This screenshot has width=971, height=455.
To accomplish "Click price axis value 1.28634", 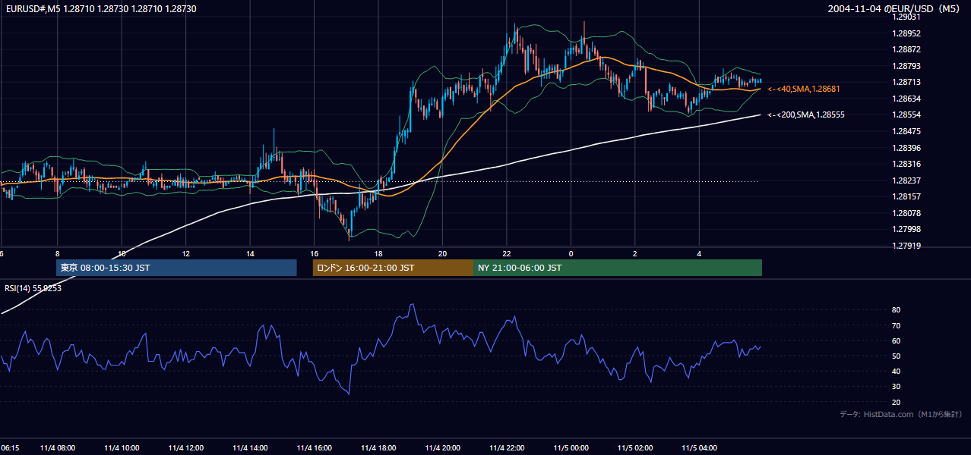I will tap(906, 99).
